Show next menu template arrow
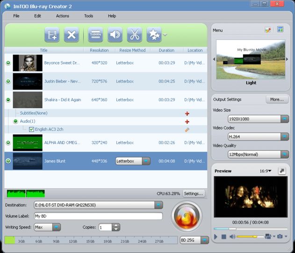Image resolution: width=295 pixels, height=253 pixels. [x=287, y=59]
